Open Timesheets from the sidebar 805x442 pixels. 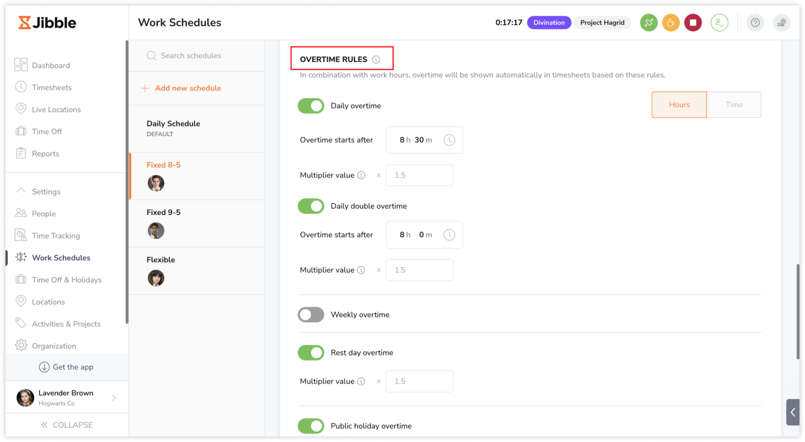pyautogui.click(x=51, y=88)
